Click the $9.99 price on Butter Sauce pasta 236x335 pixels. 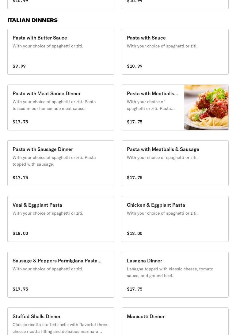[x=19, y=66]
